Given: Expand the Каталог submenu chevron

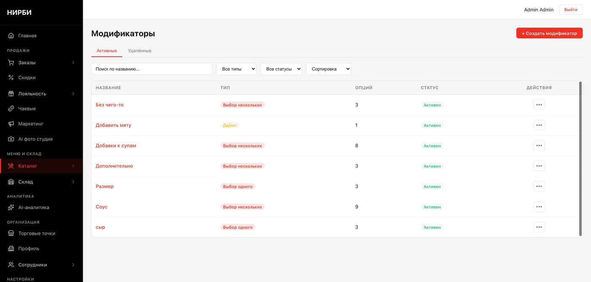Looking at the screenshot, I should click(73, 166).
